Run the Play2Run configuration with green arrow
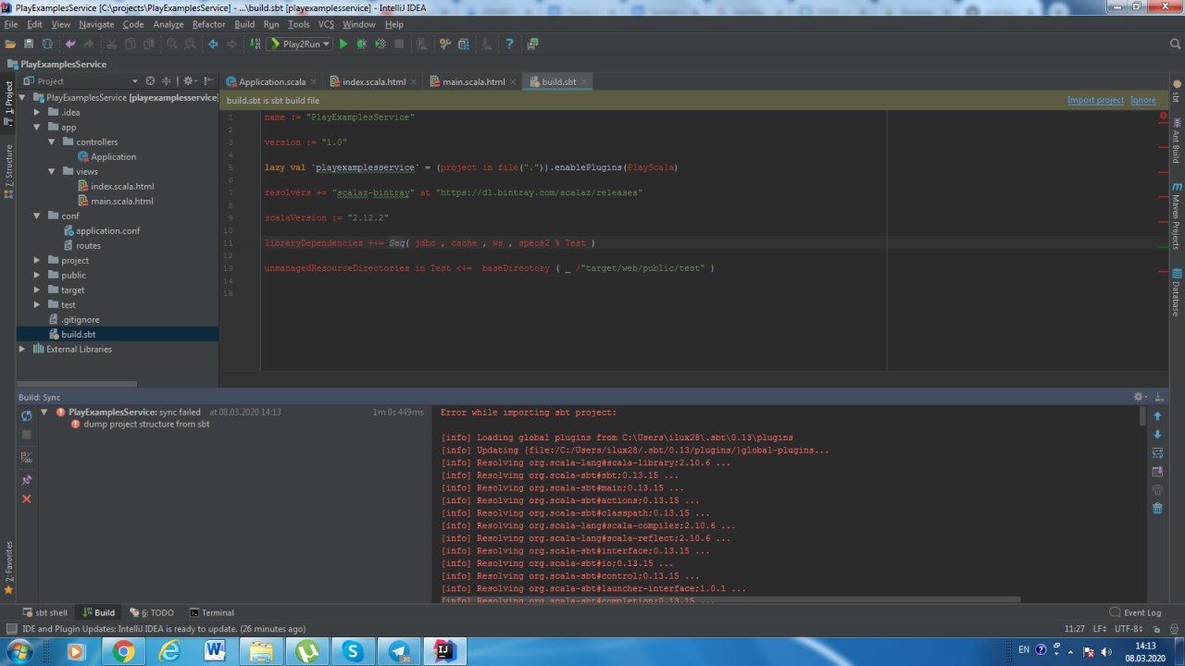 click(x=343, y=43)
